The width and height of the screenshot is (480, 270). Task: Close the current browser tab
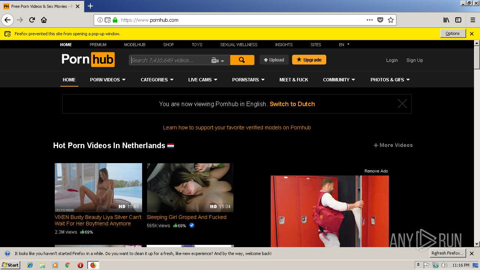78,6
